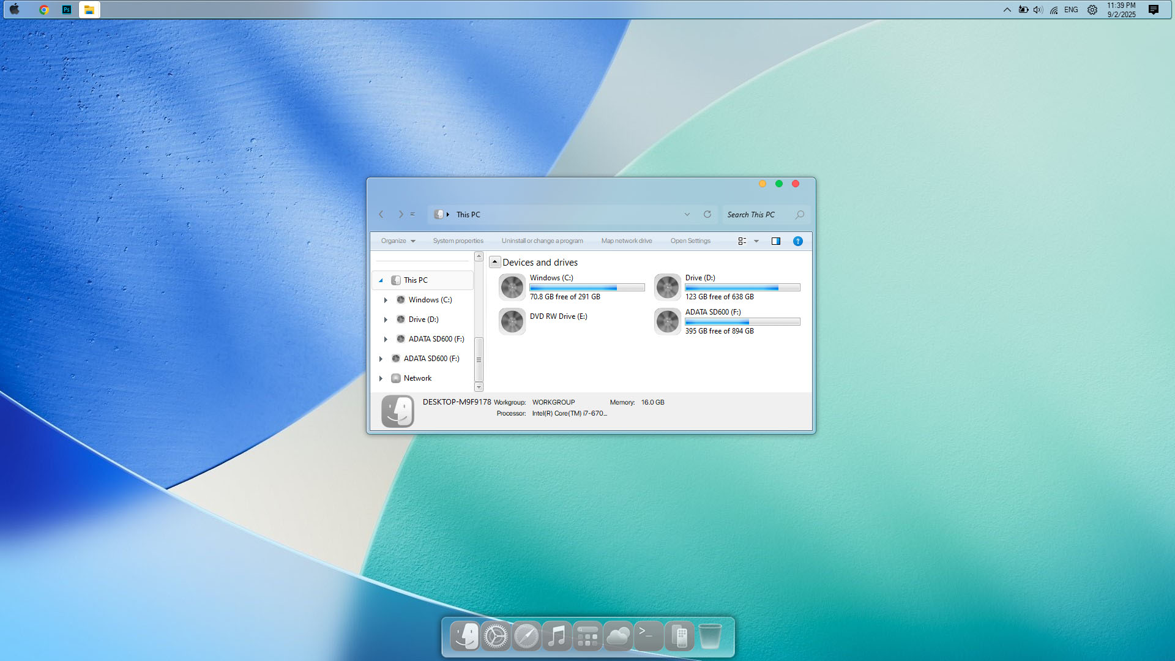Image resolution: width=1175 pixels, height=661 pixels.
Task: Click Open Settings in the toolbar
Action: [690, 241]
